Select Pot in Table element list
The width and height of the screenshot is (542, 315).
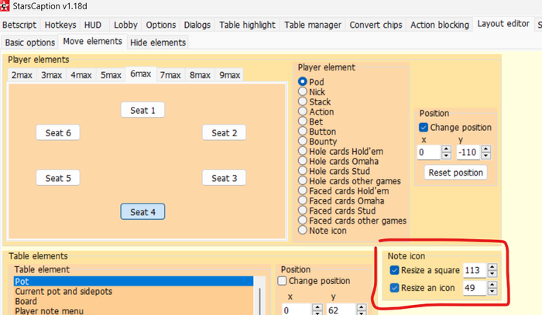click(133, 281)
